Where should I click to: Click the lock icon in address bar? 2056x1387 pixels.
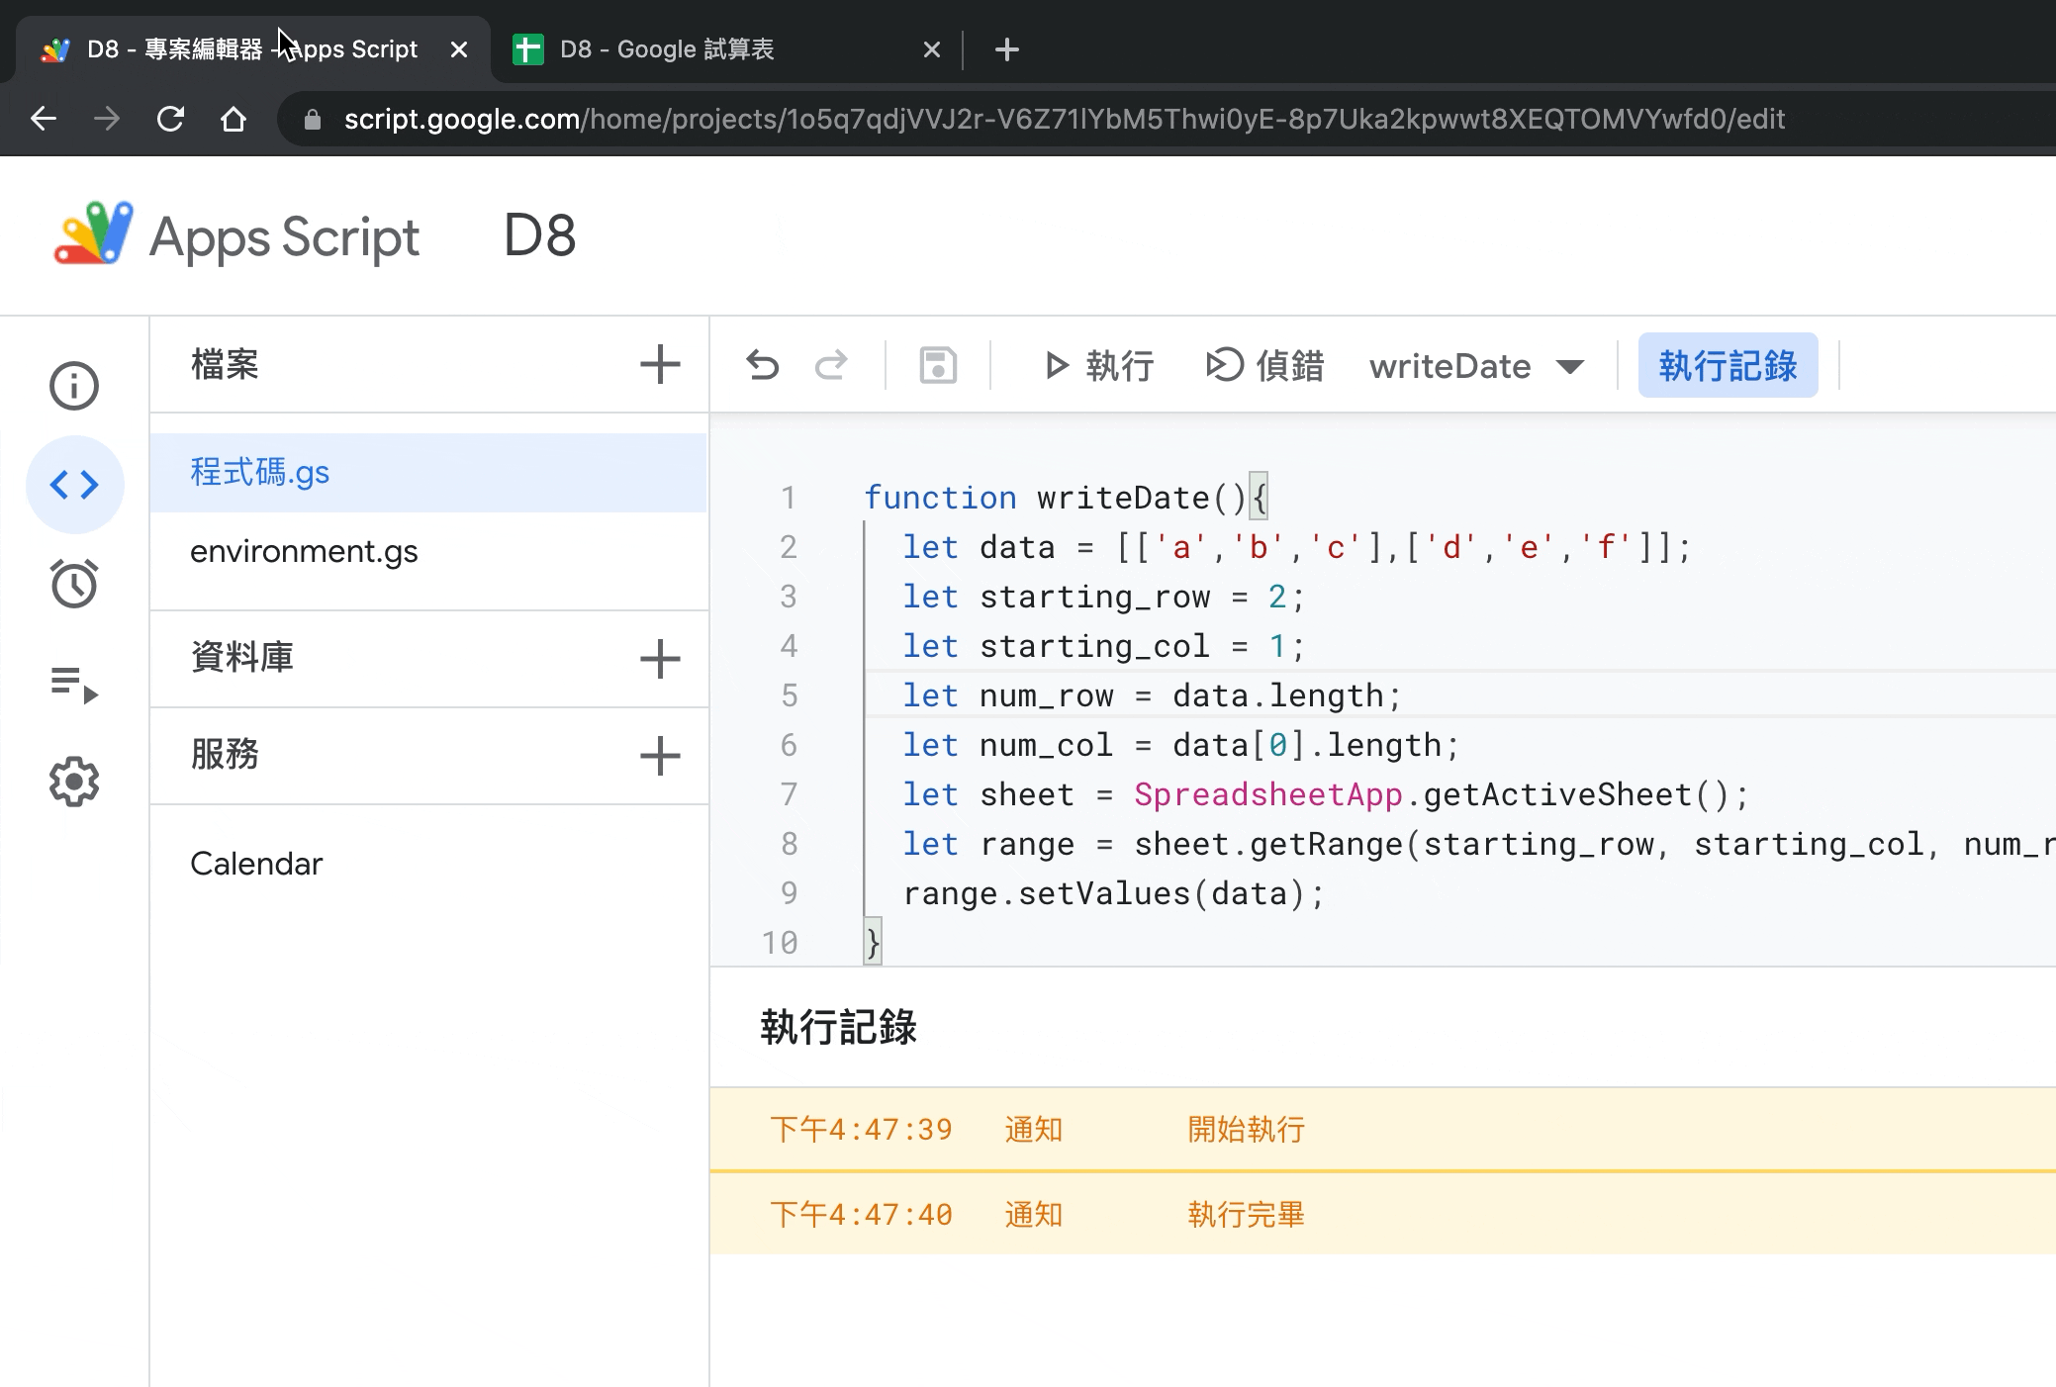(x=313, y=120)
